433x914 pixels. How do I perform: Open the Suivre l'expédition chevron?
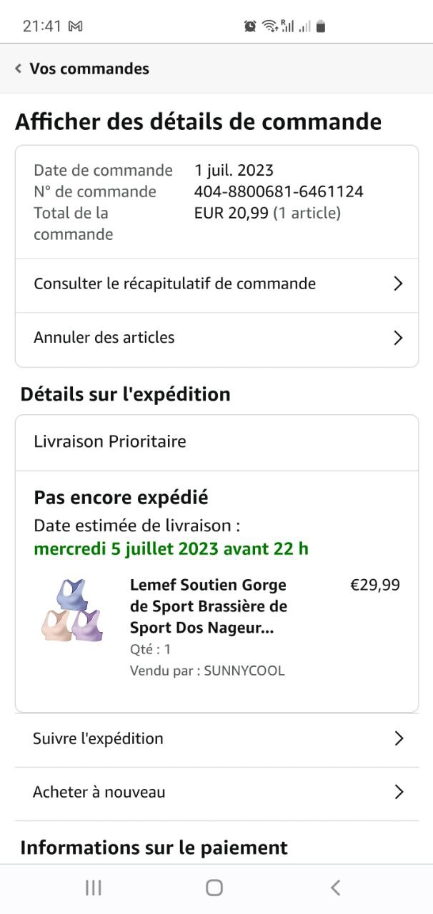coord(399,738)
